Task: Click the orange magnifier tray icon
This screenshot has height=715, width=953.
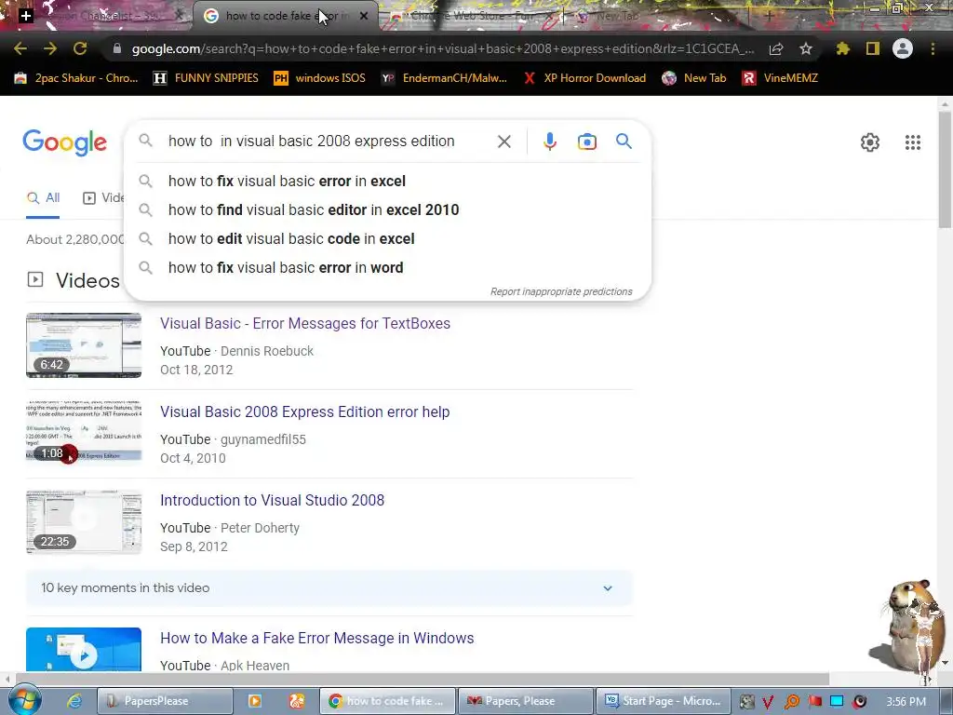Action: pyautogui.click(x=791, y=702)
